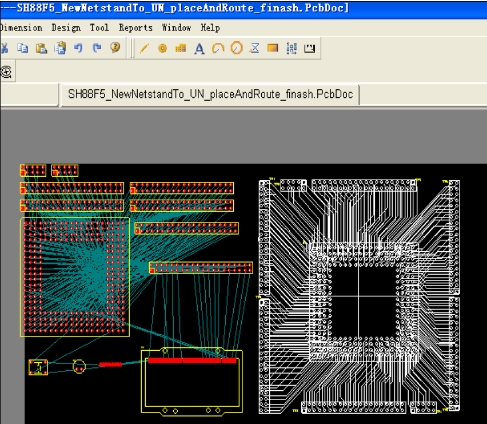Click the Undo arrow icon
Image resolution: width=487 pixels, height=424 pixels.
click(78, 48)
